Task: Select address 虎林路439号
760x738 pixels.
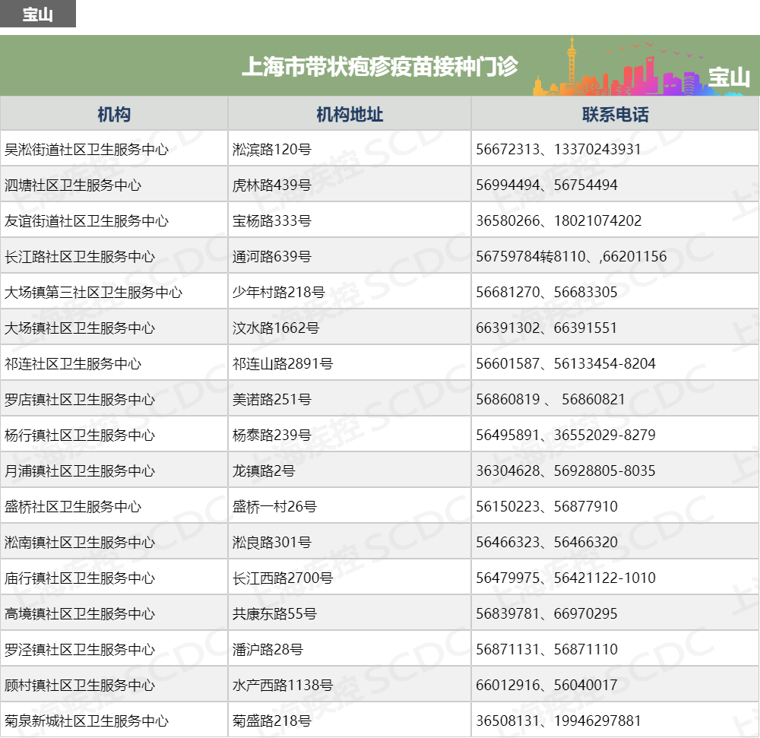Action: 271,185
